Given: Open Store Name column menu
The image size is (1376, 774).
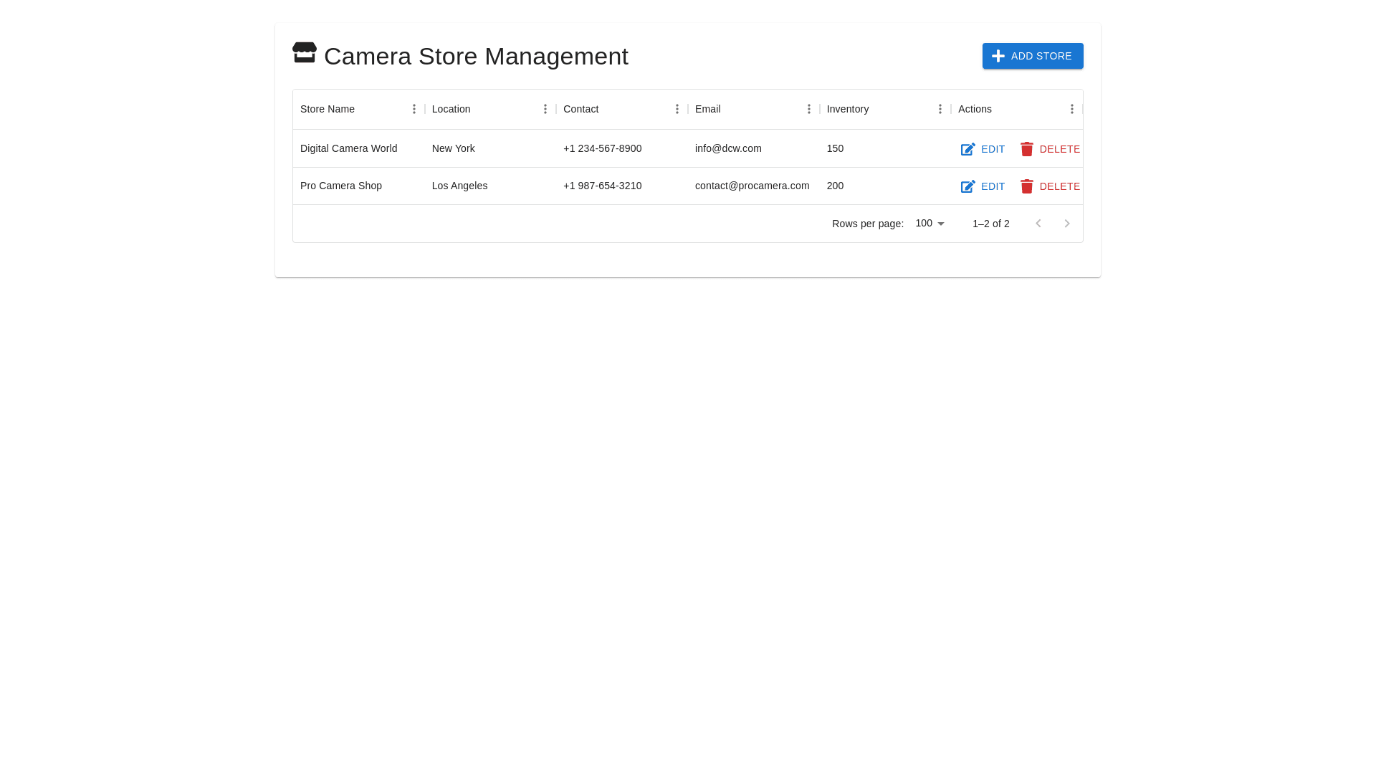Looking at the screenshot, I should 414,109.
